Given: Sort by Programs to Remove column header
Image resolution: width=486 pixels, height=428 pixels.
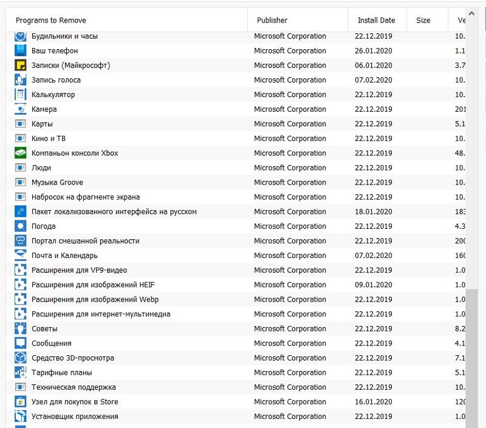Looking at the screenshot, I should [51, 21].
